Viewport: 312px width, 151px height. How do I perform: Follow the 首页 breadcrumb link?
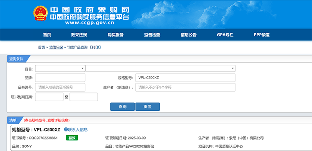pyautogui.click(x=42, y=47)
